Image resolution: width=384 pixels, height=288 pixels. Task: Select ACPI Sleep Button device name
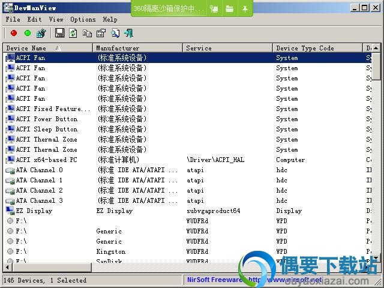47,130
